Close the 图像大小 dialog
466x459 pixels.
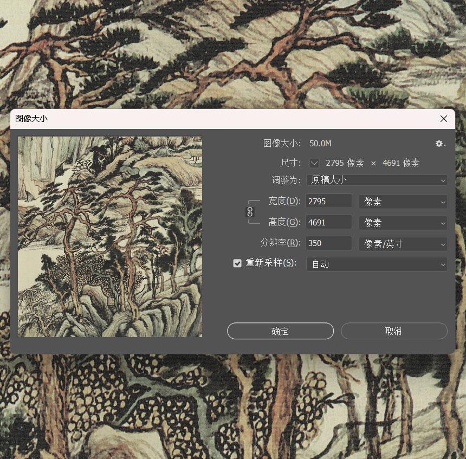[x=444, y=119]
